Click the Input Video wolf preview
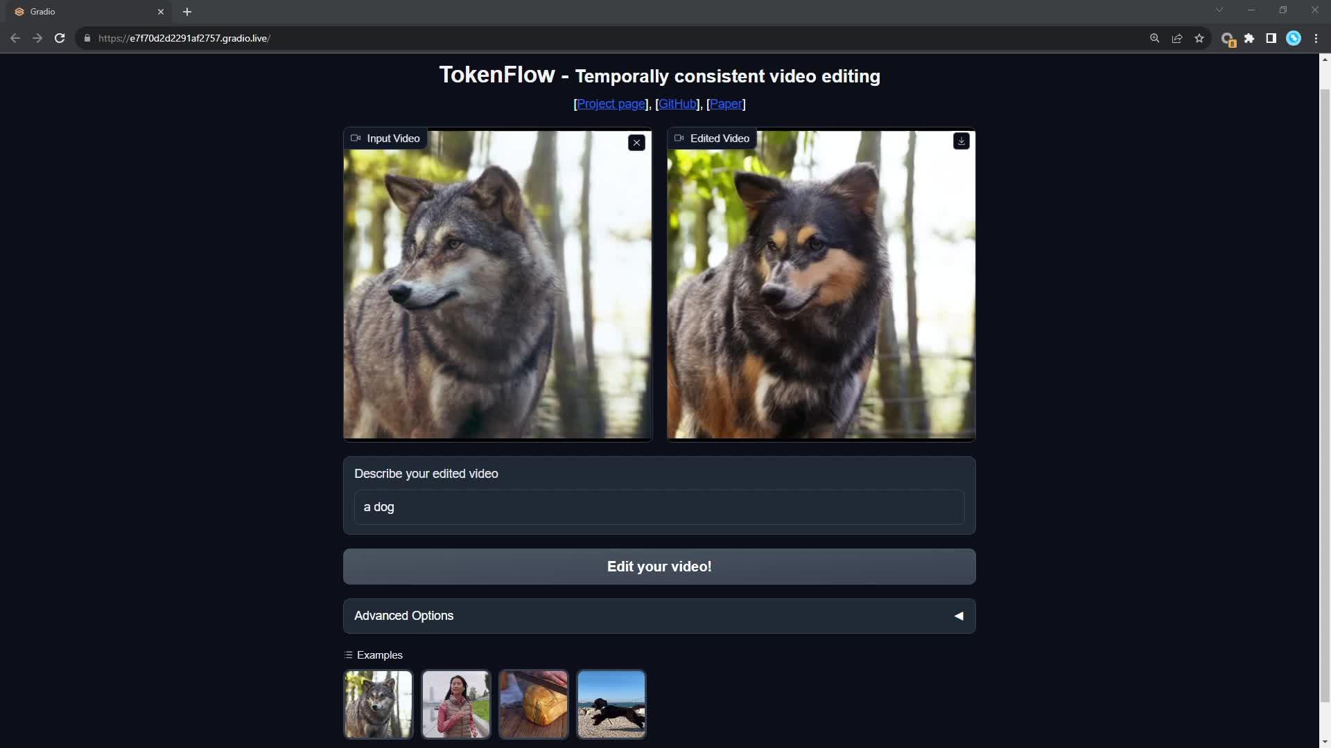This screenshot has width=1331, height=748. click(x=498, y=285)
